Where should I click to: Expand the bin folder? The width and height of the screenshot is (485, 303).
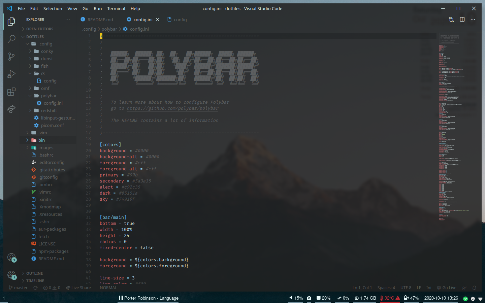click(x=41, y=140)
